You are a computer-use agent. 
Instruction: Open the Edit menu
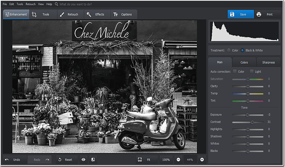[12, 4]
